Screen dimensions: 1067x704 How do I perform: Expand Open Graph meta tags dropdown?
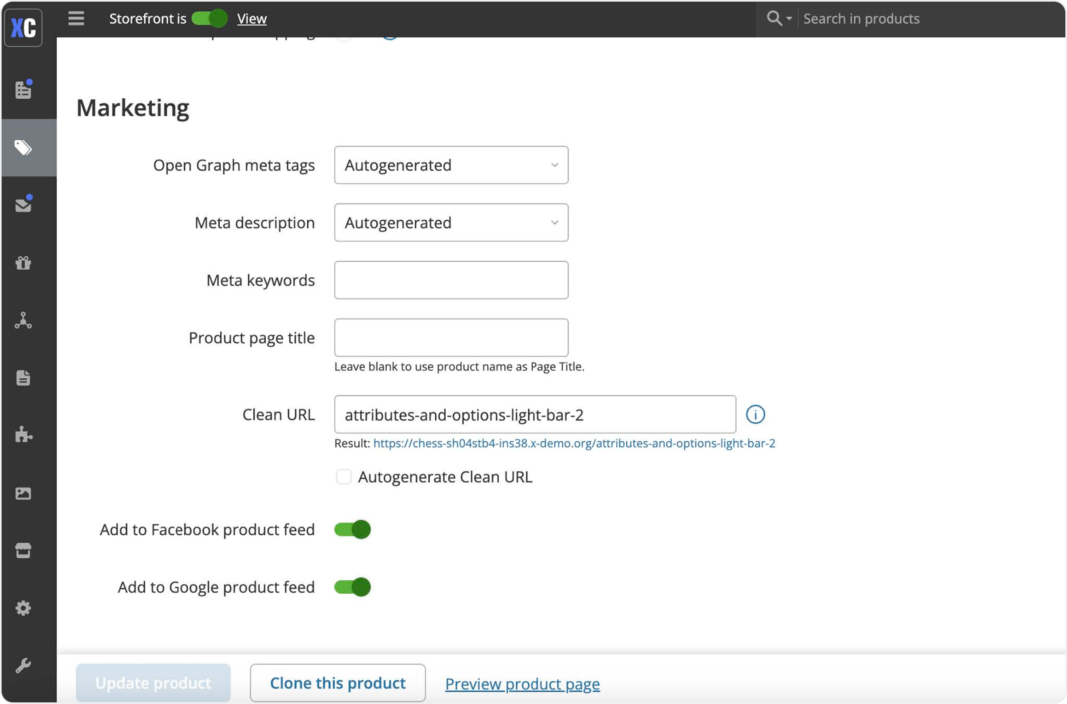coord(451,165)
